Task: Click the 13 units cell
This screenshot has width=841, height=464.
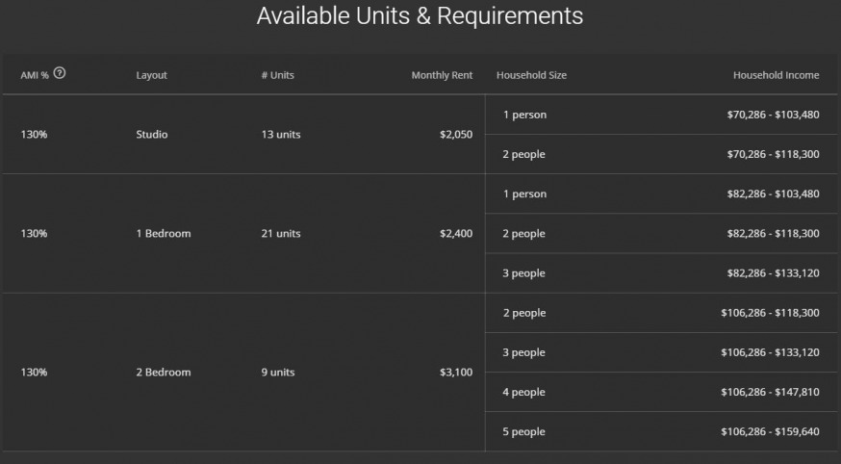Action: click(280, 135)
